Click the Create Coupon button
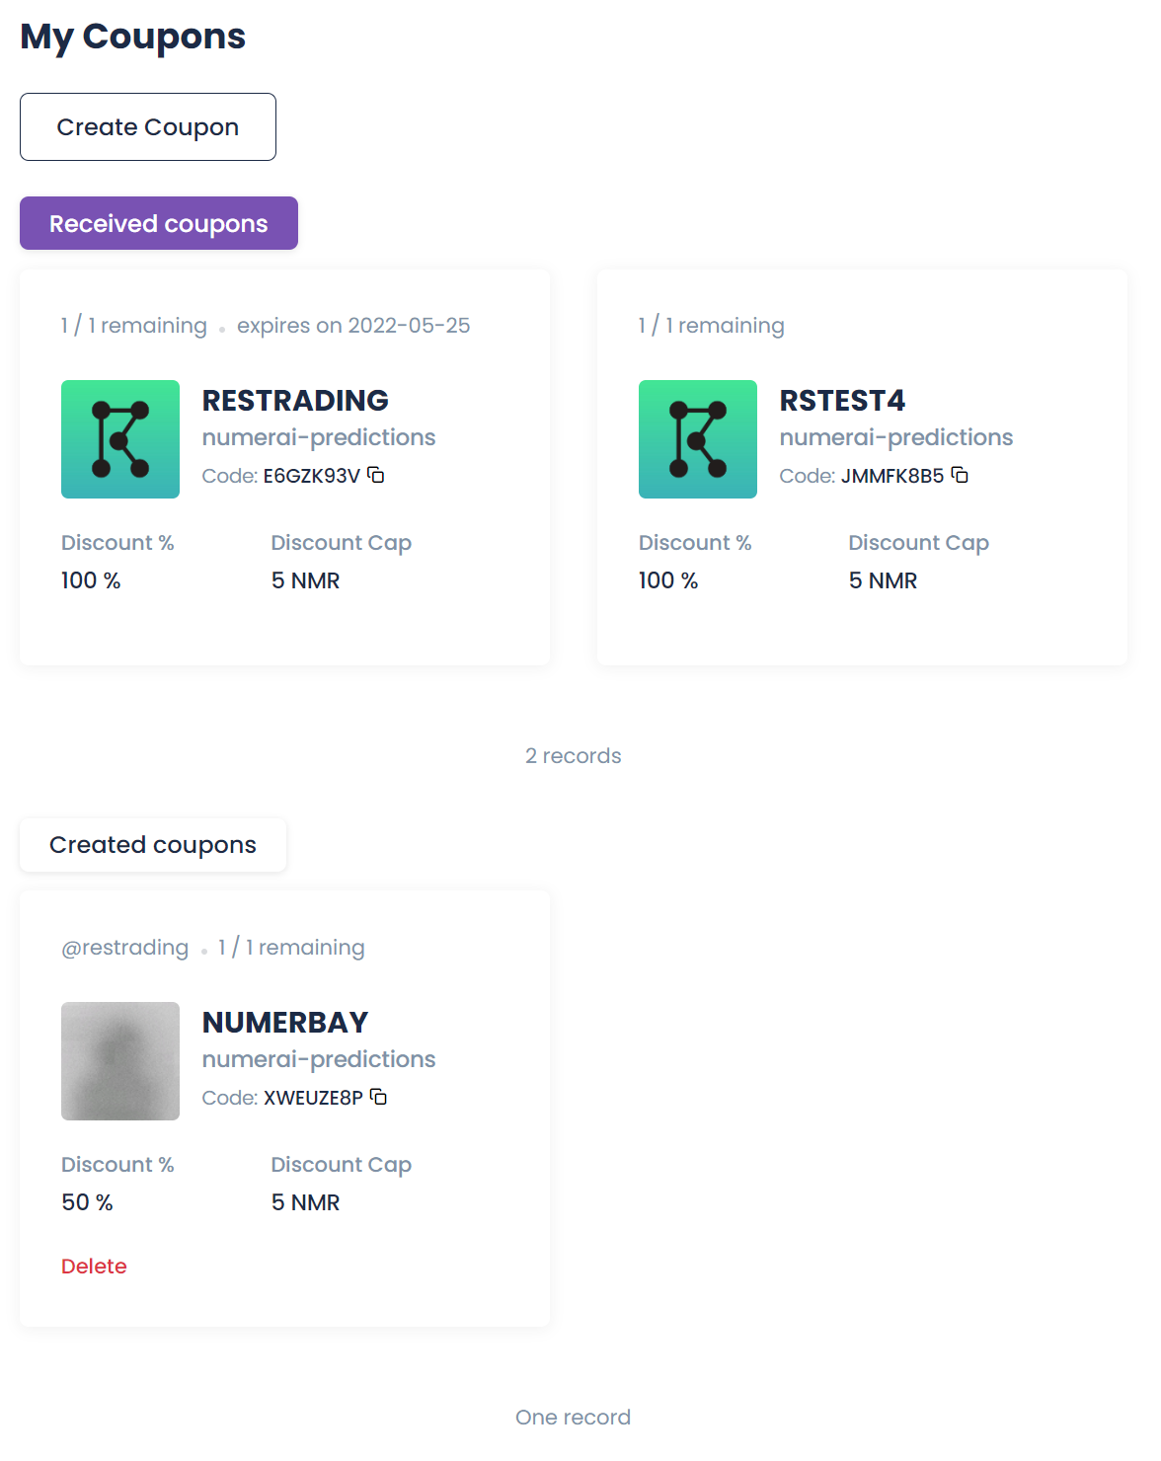 (x=148, y=127)
